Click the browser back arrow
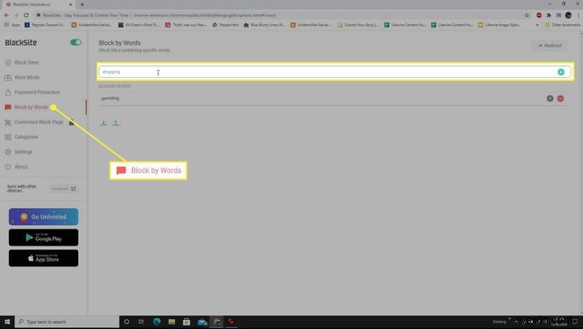The height and width of the screenshot is (329, 583). (x=6, y=15)
